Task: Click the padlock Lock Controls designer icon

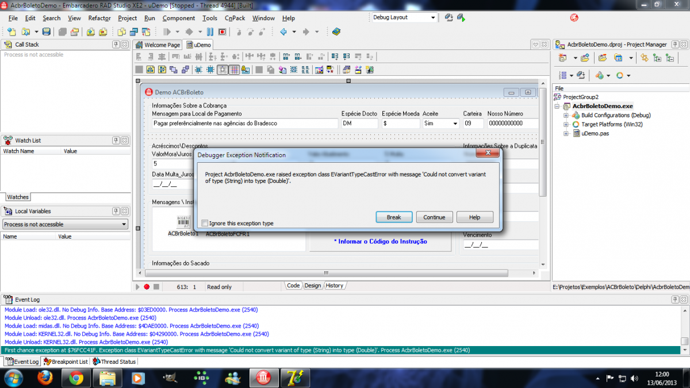Action: tap(246, 70)
